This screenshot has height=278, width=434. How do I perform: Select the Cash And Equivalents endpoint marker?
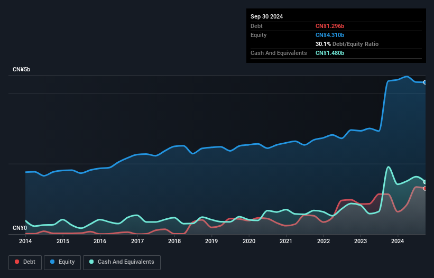click(425, 182)
